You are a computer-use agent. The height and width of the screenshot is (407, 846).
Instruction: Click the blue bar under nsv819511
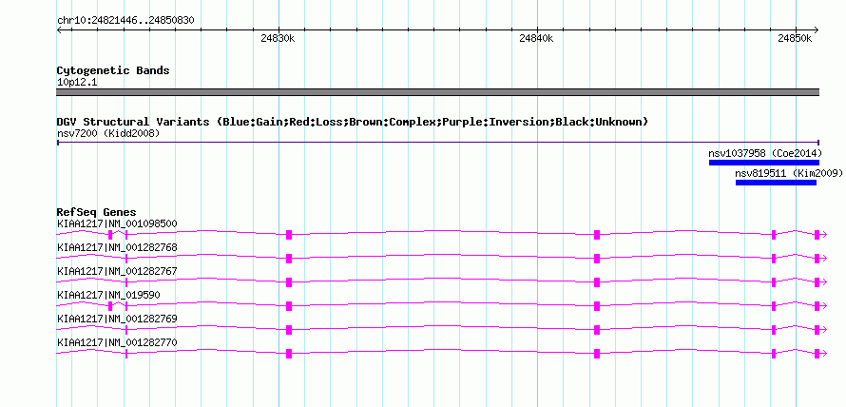(x=776, y=183)
